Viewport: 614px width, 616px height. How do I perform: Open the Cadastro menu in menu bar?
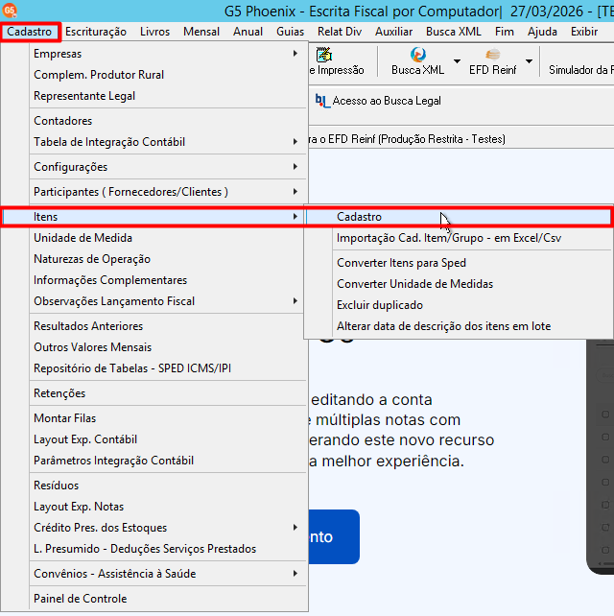click(30, 32)
